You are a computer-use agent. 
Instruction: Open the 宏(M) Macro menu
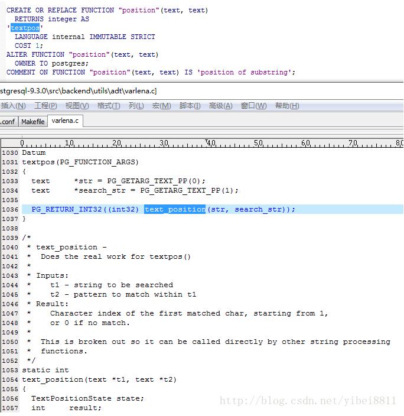click(x=161, y=106)
